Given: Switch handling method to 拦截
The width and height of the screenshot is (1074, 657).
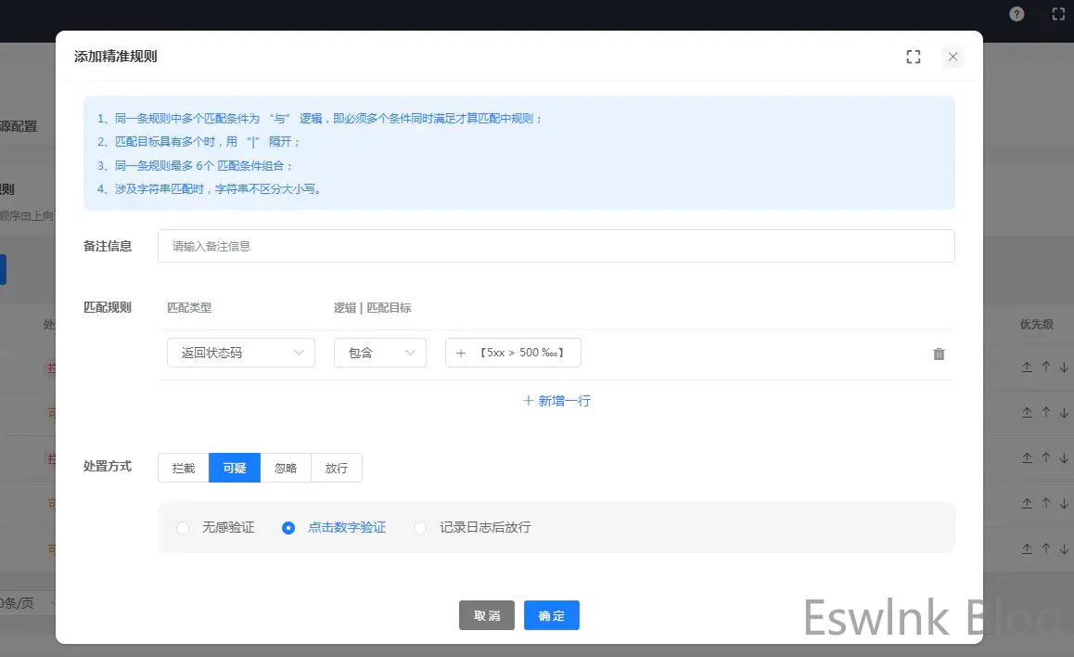Looking at the screenshot, I should [x=184, y=468].
